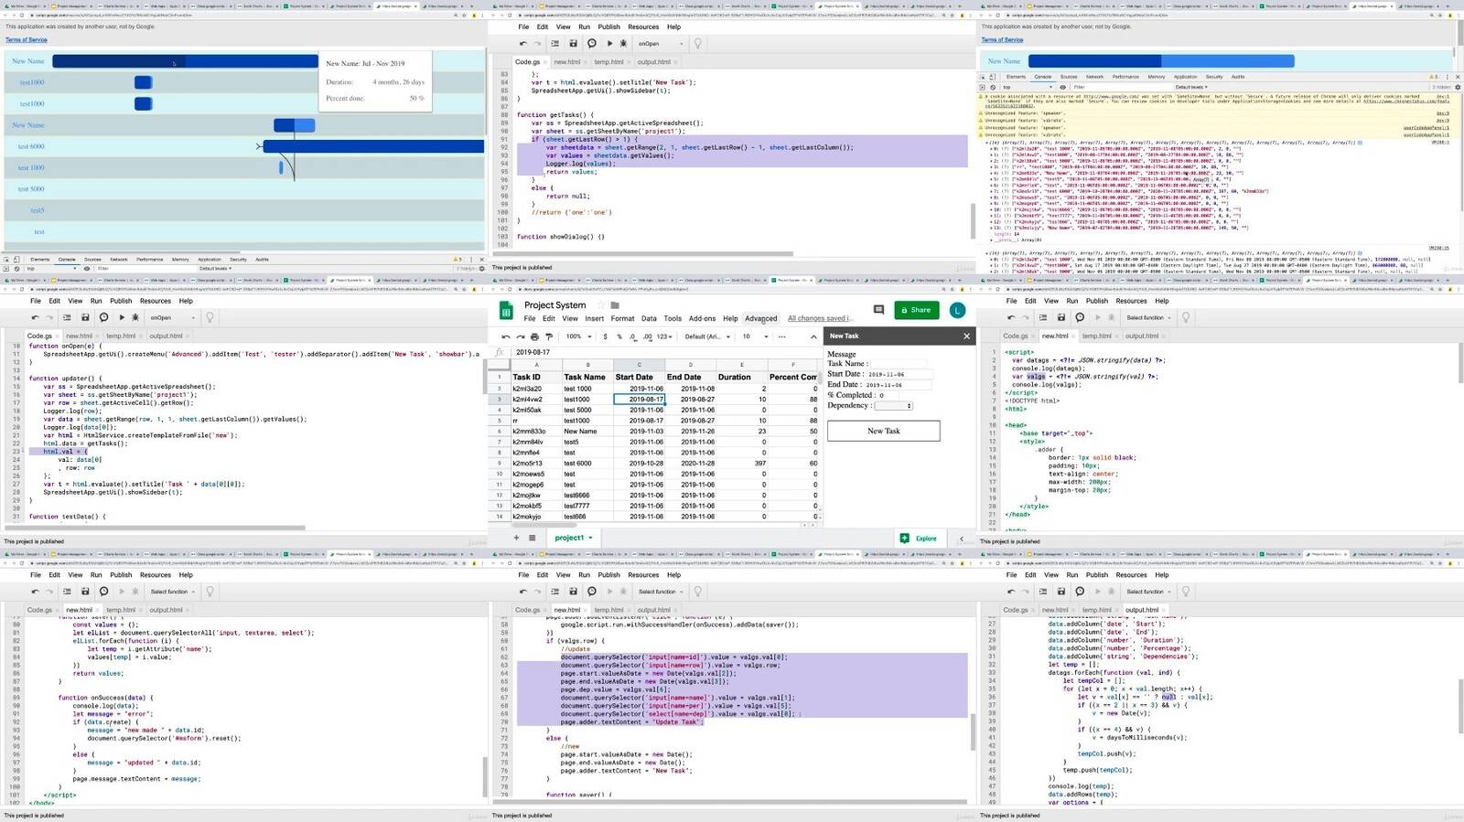This screenshot has width=1464, height=822.
Task: Open the Advanced menu in Sheets
Action: coord(760,319)
